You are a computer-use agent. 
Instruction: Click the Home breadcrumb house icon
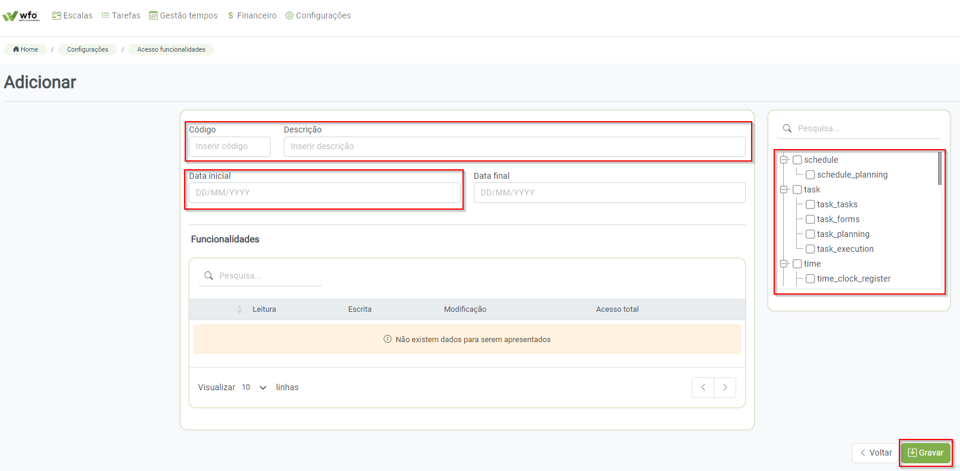pyautogui.click(x=16, y=49)
